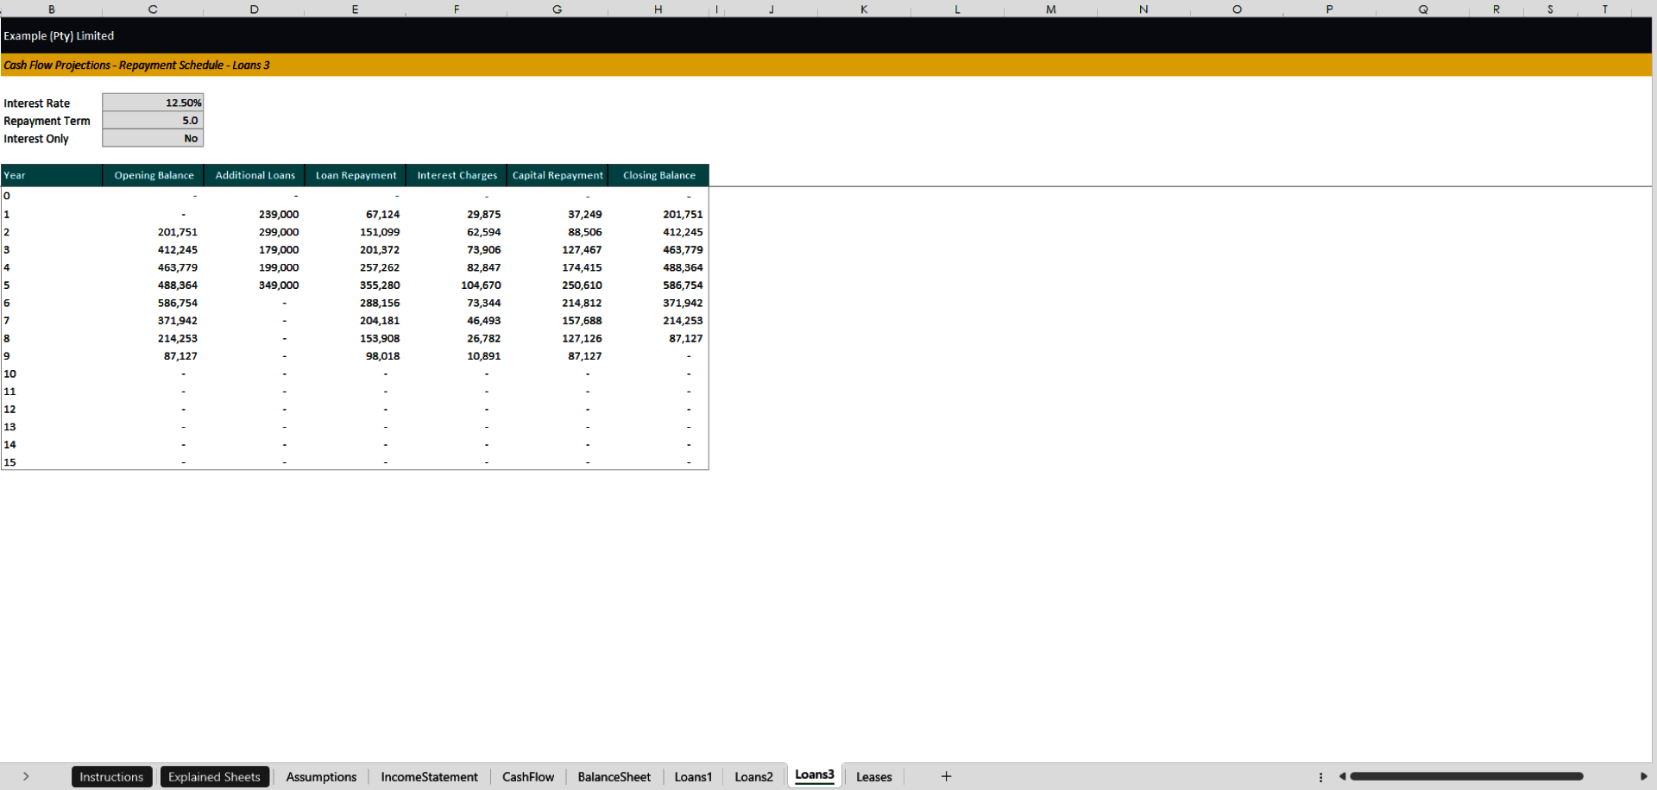Open the BalanceSheet sheet
The height and width of the screenshot is (790, 1657).
[614, 776]
